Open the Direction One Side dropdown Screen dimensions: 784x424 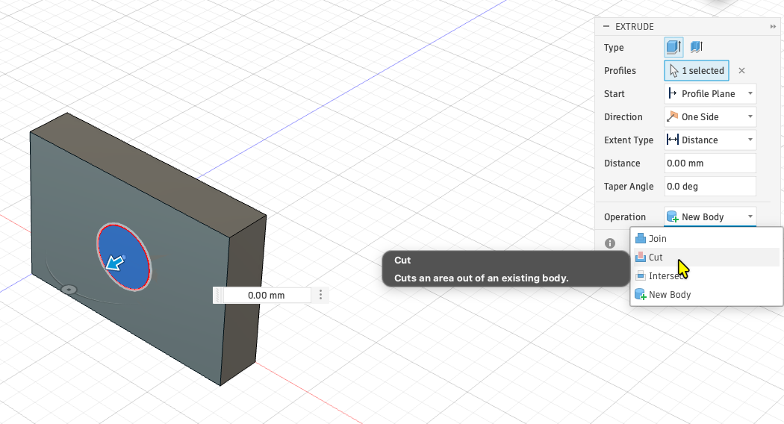point(710,117)
